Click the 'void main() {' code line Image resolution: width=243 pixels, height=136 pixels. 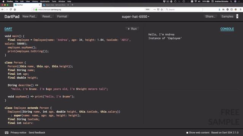14,36
